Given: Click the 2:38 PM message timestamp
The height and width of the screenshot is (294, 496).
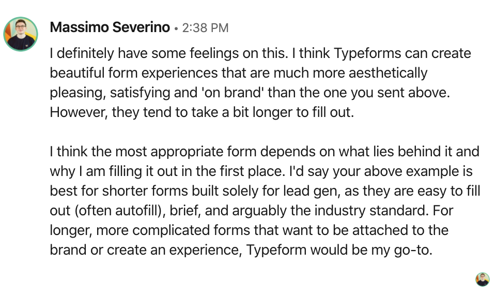Looking at the screenshot, I should point(205,28).
